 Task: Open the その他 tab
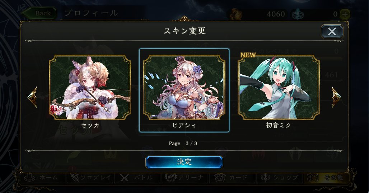[x=326, y=178]
